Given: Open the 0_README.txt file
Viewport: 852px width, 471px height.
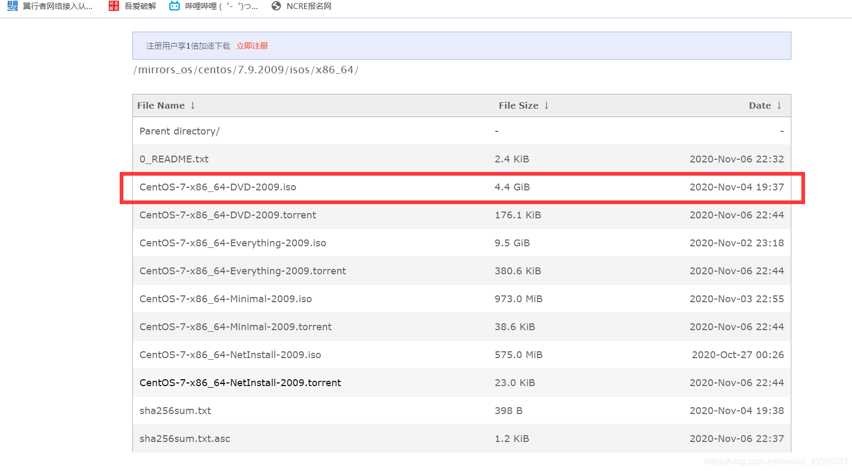Looking at the screenshot, I should coord(174,159).
